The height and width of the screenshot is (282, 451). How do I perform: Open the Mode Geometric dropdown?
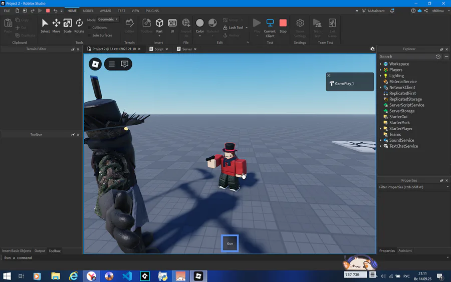(x=108, y=19)
